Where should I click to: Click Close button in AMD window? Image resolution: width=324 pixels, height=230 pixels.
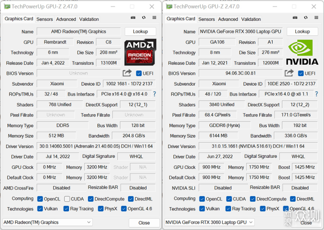[x=144, y=223]
